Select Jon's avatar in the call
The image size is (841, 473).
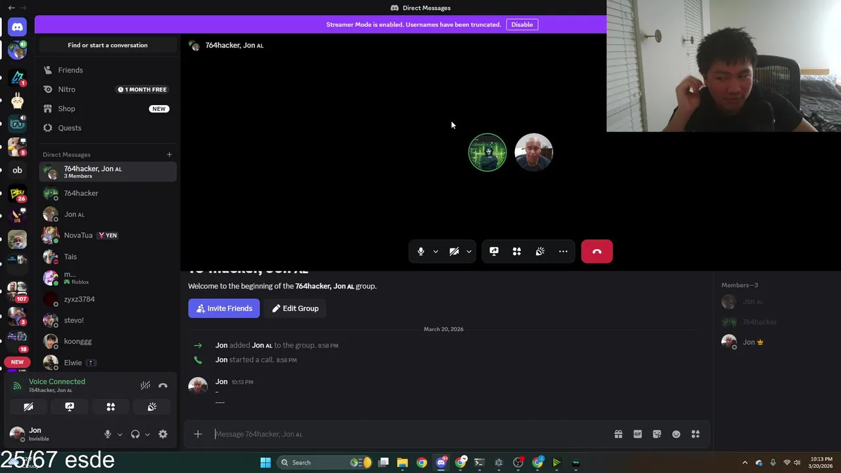(534, 152)
